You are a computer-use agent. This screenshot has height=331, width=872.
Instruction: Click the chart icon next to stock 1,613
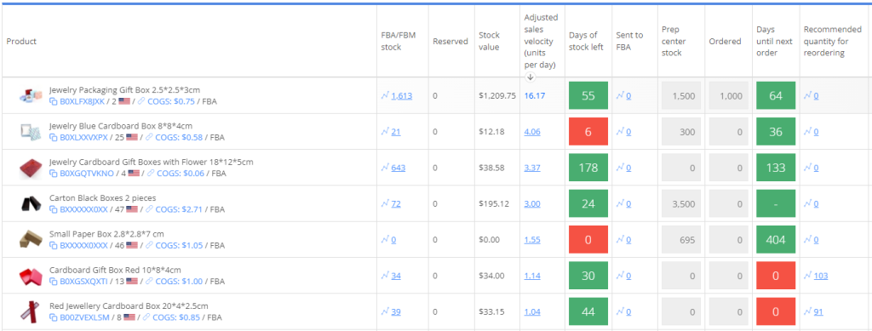[x=385, y=95]
